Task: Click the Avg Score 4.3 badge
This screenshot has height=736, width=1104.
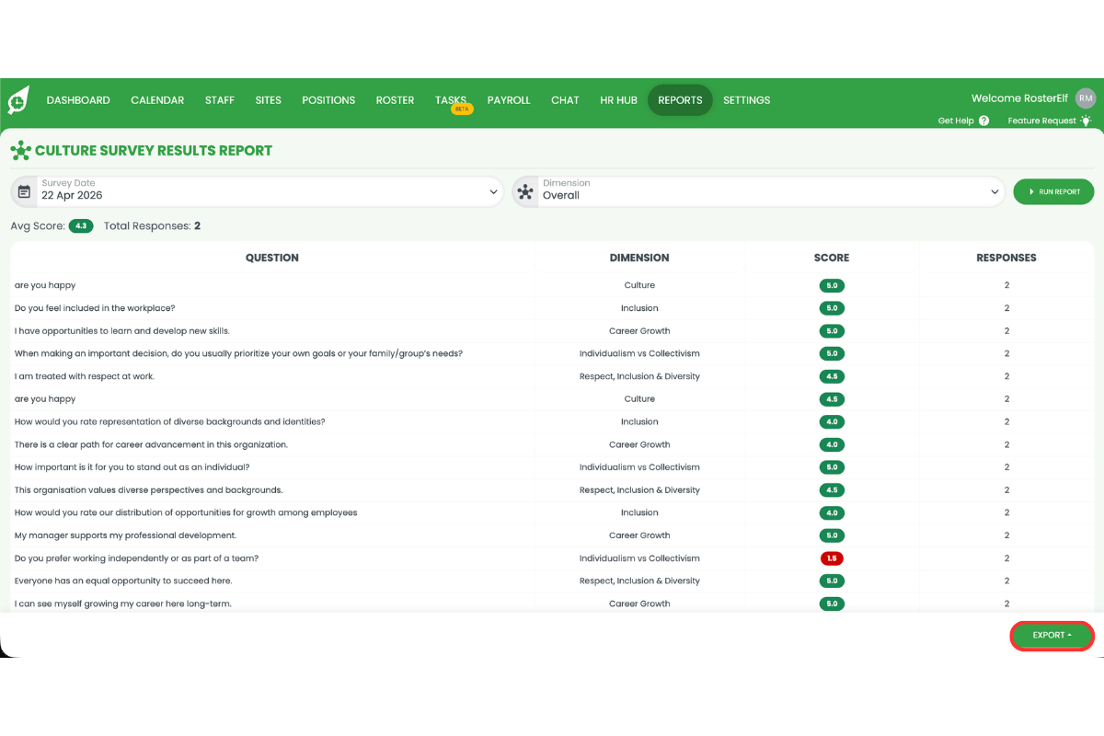Action: (81, 225)
